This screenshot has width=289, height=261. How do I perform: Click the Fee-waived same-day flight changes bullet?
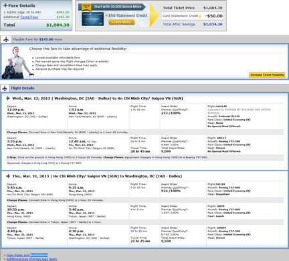point(72,62)
